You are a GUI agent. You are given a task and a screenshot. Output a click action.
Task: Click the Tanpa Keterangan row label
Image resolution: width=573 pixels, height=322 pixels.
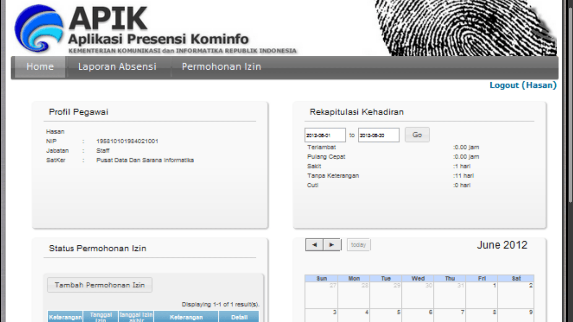point(333,176)
